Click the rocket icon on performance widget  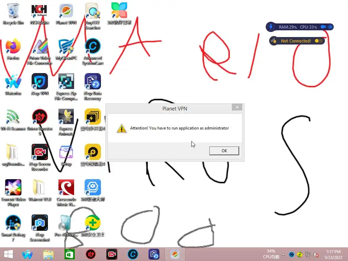271,27
